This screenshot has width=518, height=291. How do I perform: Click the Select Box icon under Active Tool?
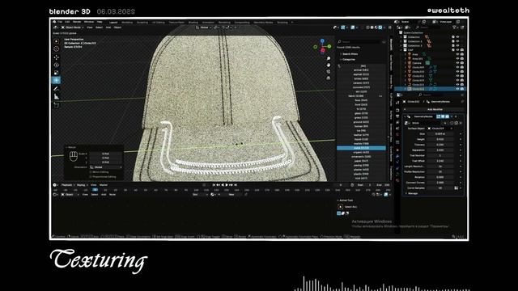tap(341, 207)
